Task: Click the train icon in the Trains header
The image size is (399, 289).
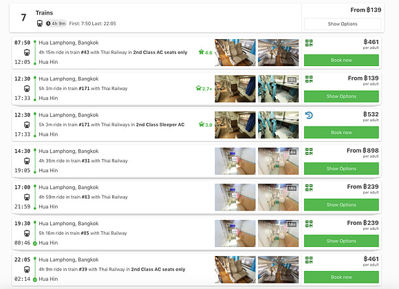Action: pos(40,23)
